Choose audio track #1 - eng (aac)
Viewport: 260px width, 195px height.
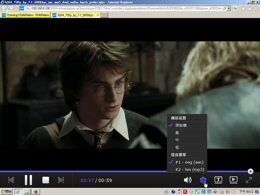tap(187, 162)
